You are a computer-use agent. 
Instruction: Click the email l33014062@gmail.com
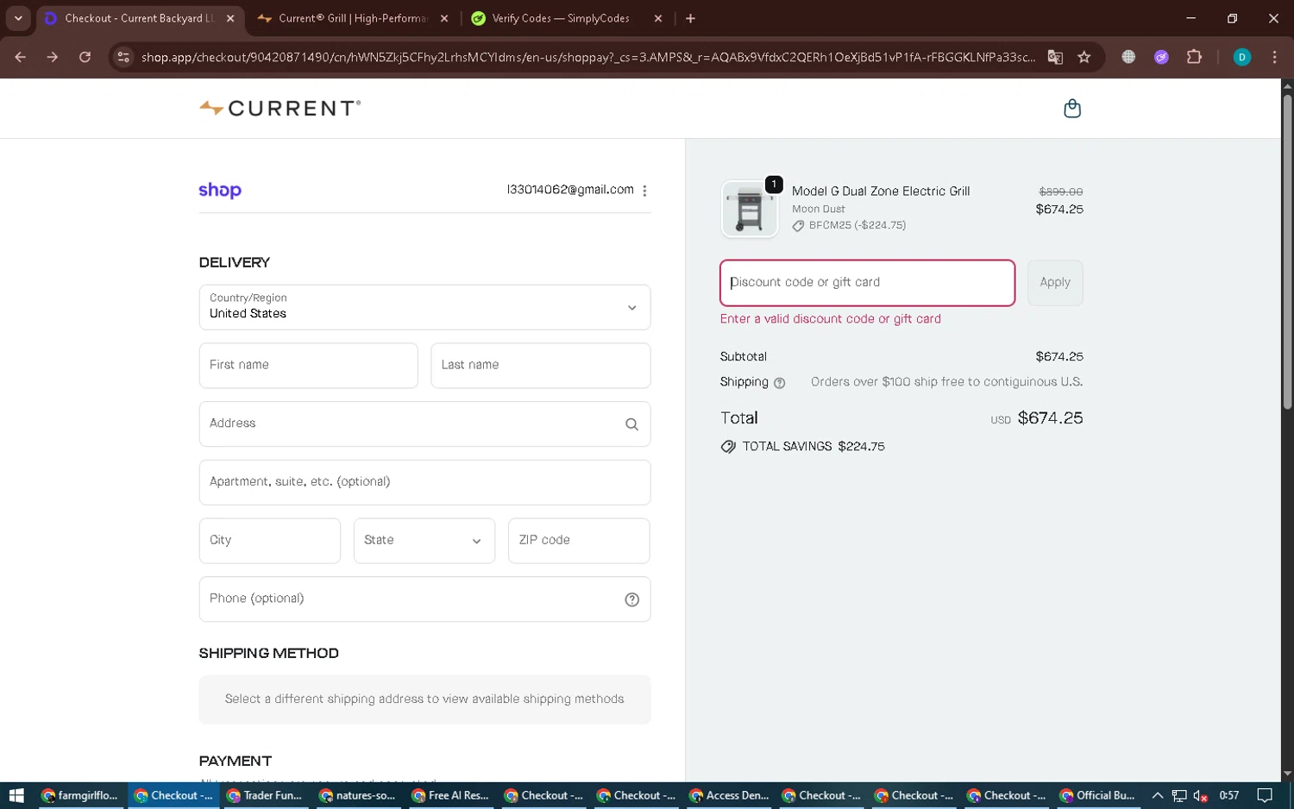(x=570, y=190)
